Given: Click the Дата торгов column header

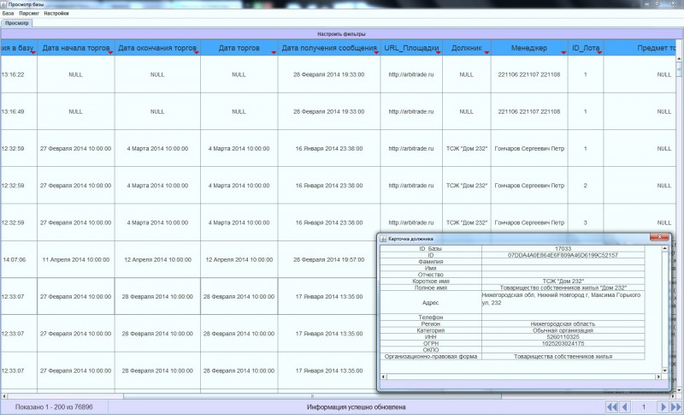Looking at the screenshot, I should (239, 48).
